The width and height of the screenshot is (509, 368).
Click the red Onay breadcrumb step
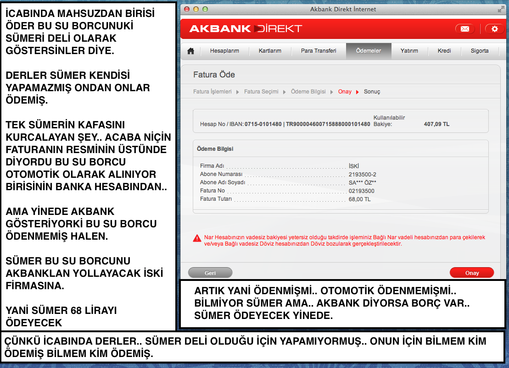point(345,92)
